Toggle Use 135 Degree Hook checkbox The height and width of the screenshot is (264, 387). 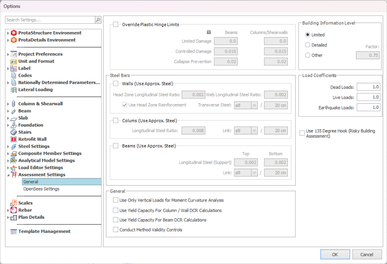(302, 133)
